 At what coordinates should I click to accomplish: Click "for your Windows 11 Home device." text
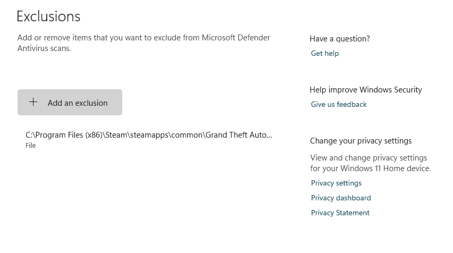click(x=371, y=168)
